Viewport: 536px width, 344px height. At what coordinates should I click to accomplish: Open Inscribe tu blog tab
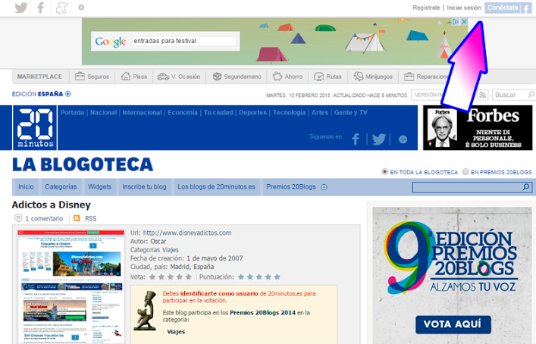click(144, 186)
